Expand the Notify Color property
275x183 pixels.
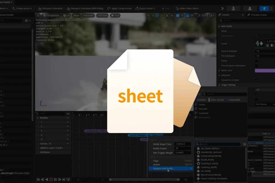coord(219,71)
